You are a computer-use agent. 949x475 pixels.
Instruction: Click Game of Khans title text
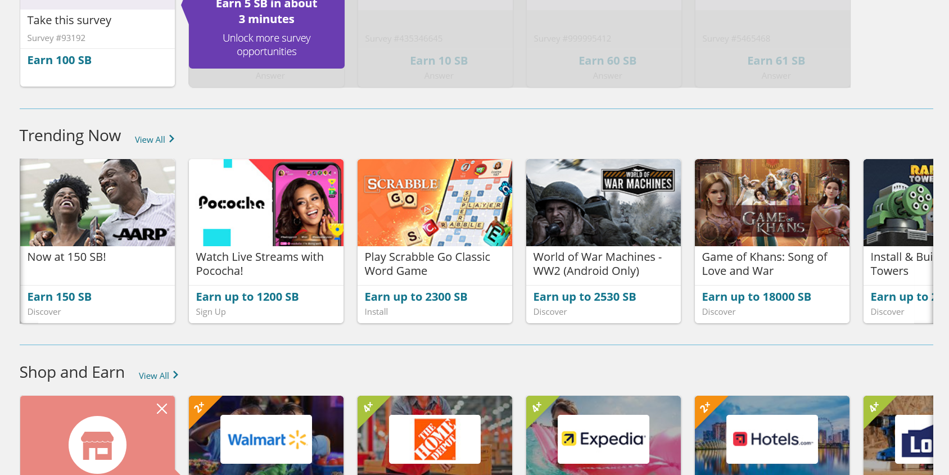[x=765, y=264]
